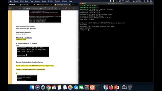Viewport: 162px width, 91px height.
Task: Open Wi-Fi status menu
Action: (123, 1)
